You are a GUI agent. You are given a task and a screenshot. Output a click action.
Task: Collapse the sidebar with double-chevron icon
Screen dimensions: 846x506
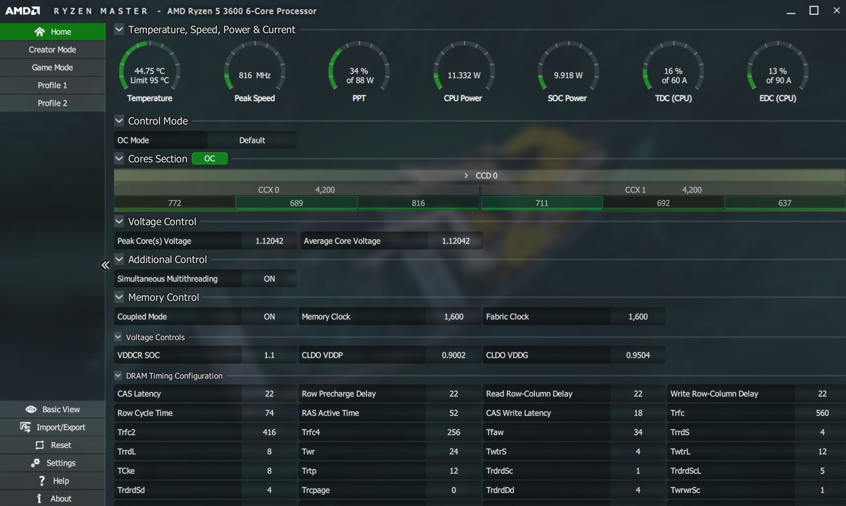pyautogui.click(x=105, y=265)
